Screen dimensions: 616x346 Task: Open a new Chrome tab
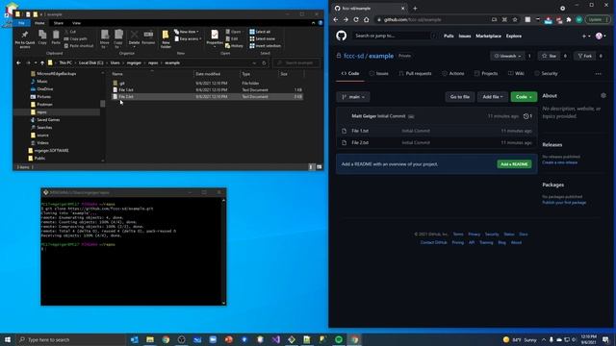click(415, 9)
